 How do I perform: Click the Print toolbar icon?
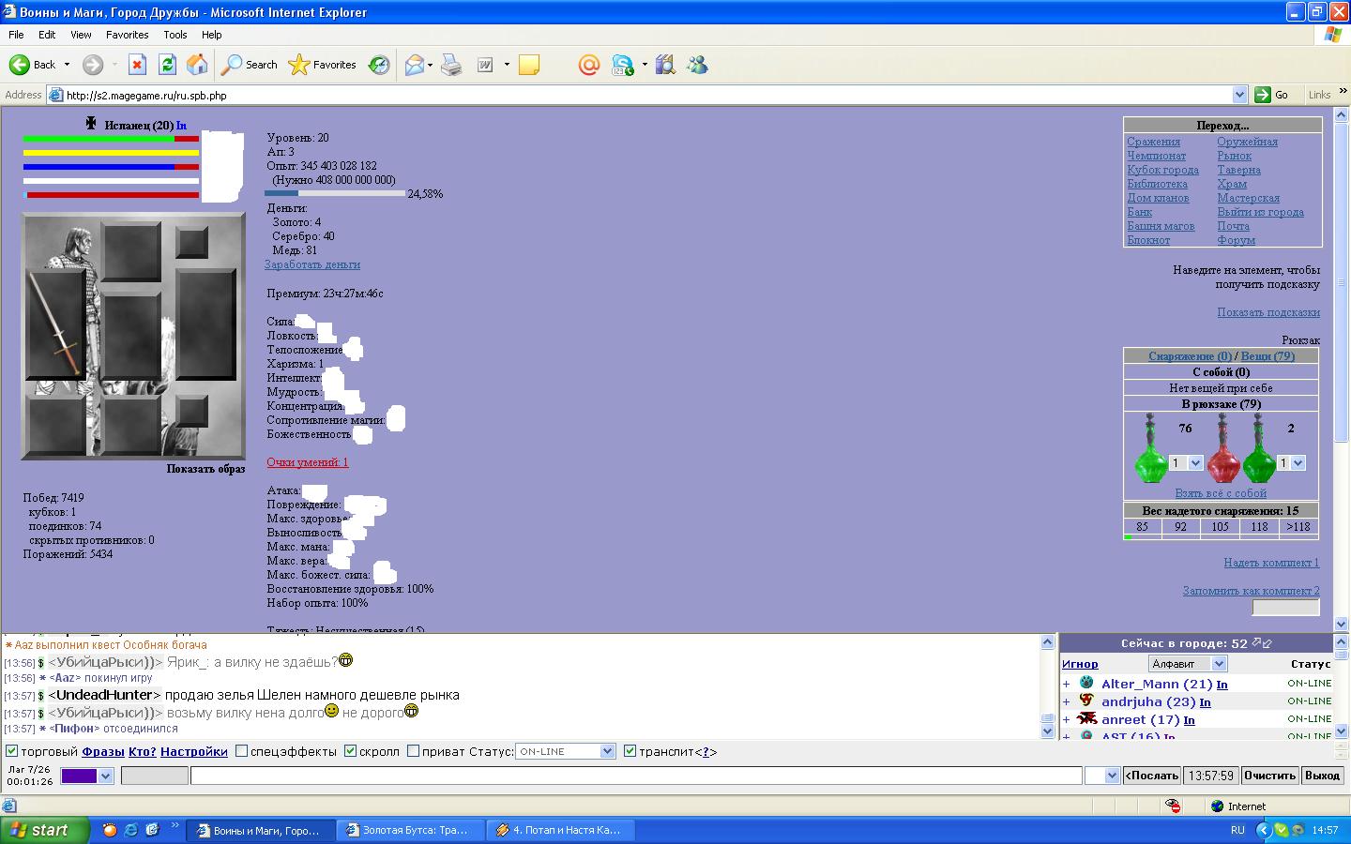pos(451,65)
